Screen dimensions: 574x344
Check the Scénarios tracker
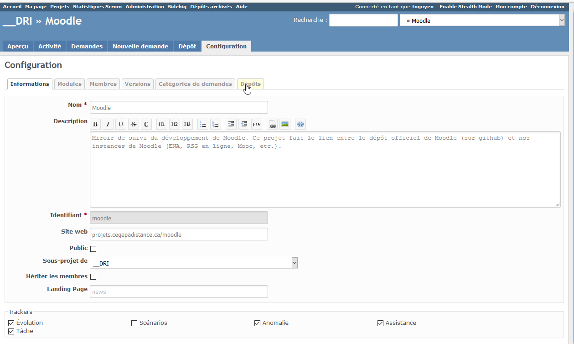[134, 323]
